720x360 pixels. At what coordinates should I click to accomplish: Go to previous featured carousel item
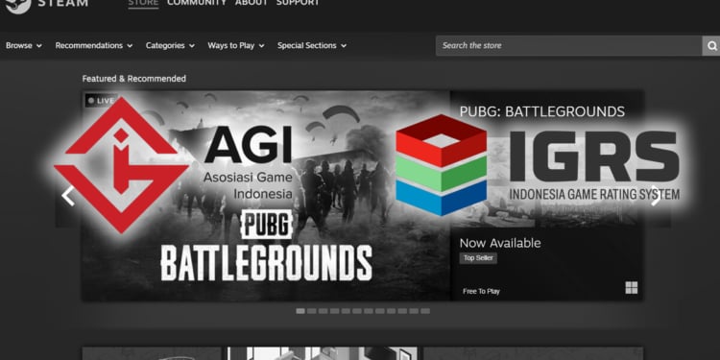pyautogui.click(x=68, y=196)
